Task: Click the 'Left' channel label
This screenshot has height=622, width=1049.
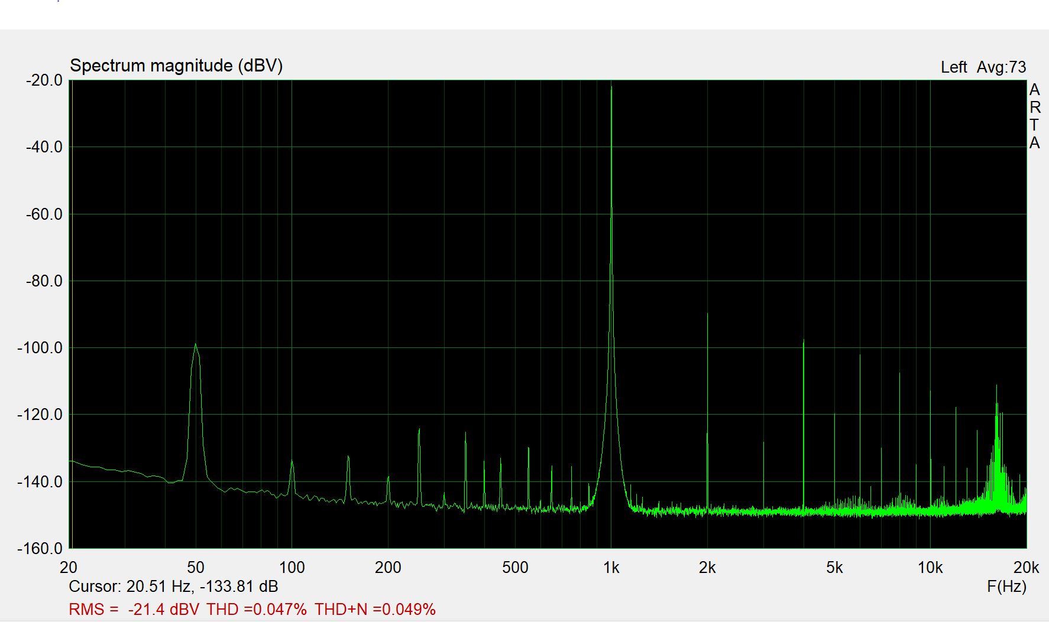Action: (x=954, y=67)
